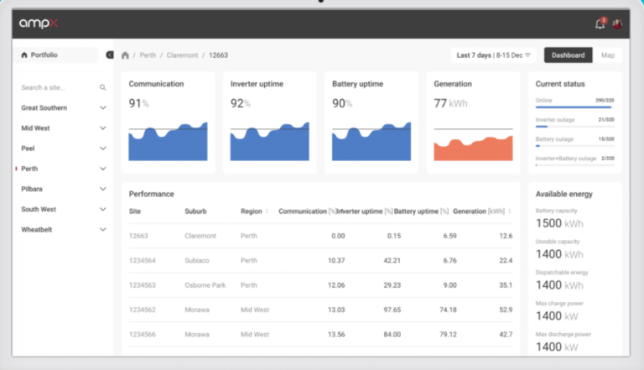Expand the Pilbara region chevron
This screenshot has width=644, height=370.
coord(103,189)
